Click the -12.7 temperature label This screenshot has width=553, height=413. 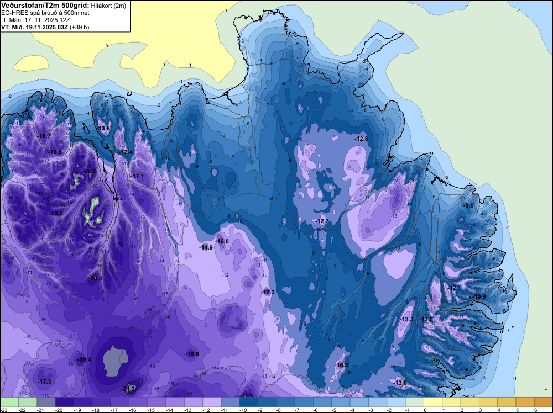(322, 221)
